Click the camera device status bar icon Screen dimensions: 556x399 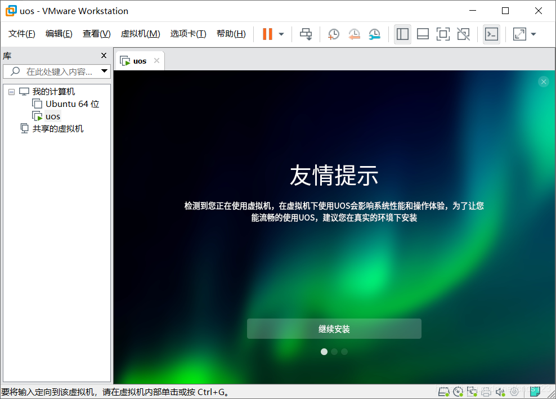[x=514, y=392]
